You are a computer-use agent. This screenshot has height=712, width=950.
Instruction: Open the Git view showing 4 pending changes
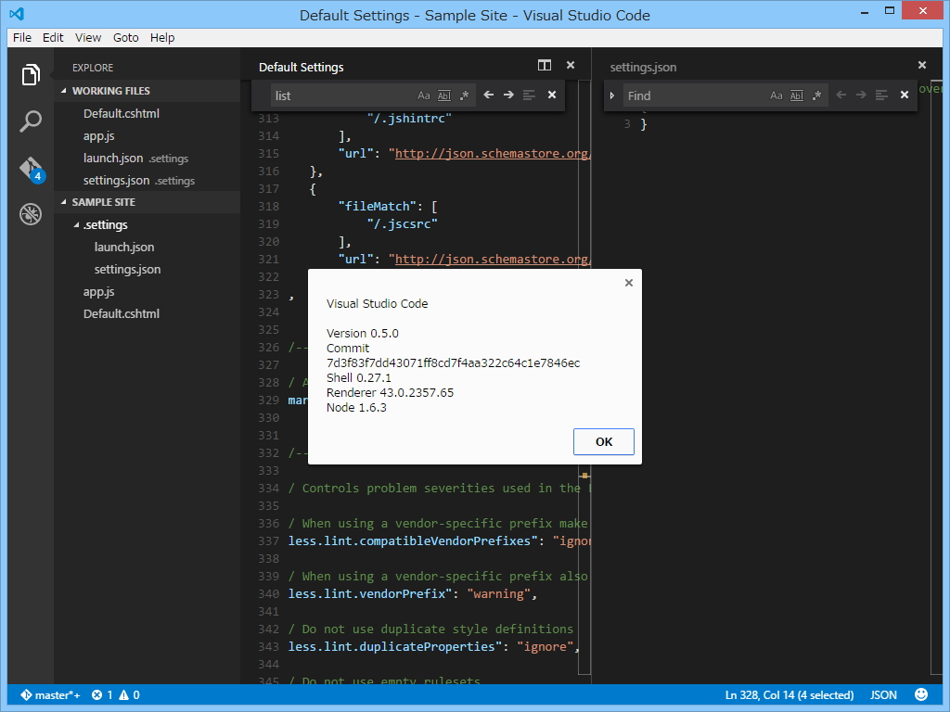click(30, 169)
